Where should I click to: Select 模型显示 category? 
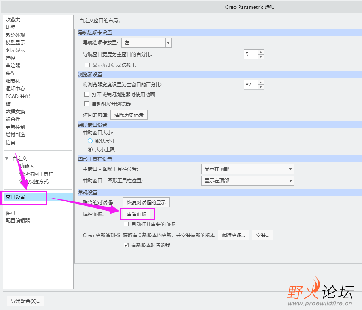pyautogui.click(x=15, y=43)
